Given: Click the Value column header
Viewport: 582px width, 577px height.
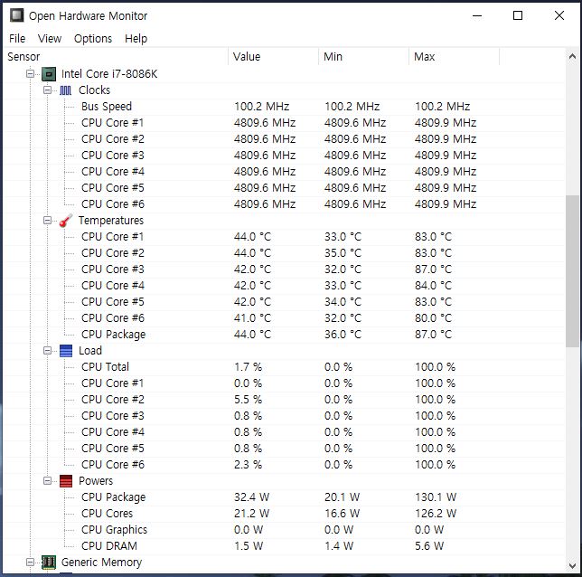Looking at the screenshot, I should point(273,57).
